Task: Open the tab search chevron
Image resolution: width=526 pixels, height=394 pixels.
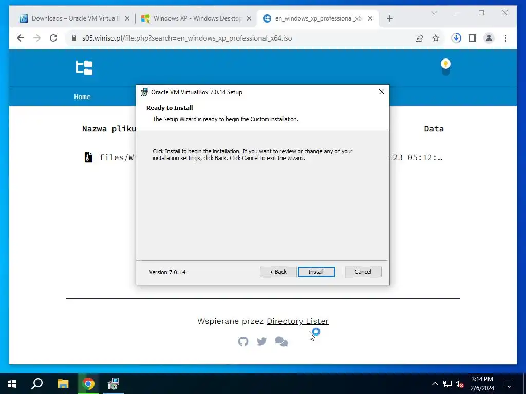Action: (x=434, y=13)
